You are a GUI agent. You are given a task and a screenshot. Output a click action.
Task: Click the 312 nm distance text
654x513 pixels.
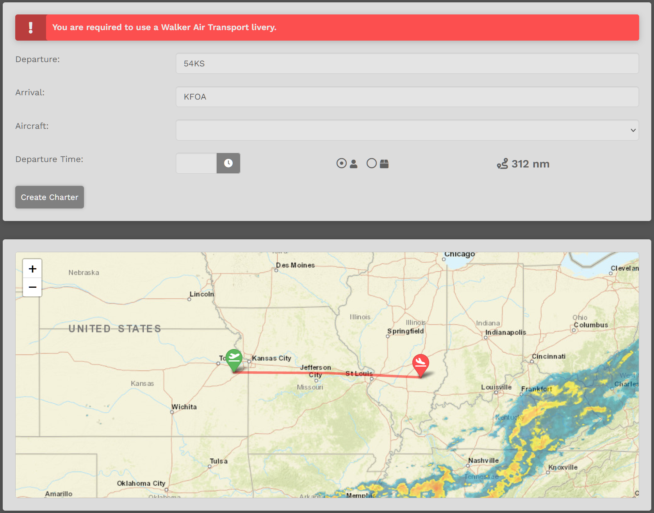click(530, 164)
